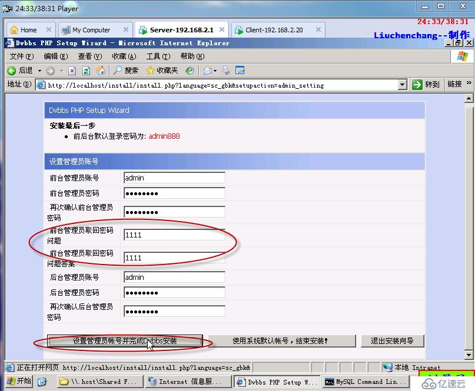Focus the 取回密码问题答案 field
The height and width of the screenshot is (391, 475).
174,258
